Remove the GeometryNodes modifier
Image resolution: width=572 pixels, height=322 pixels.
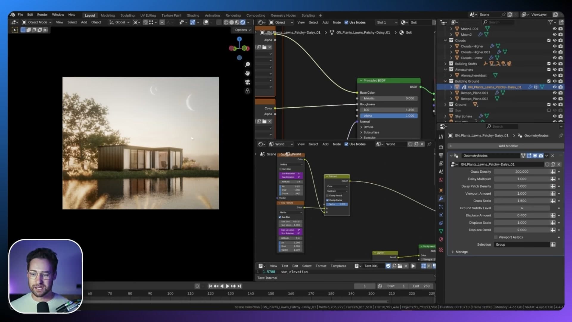(x=553, y=156)
